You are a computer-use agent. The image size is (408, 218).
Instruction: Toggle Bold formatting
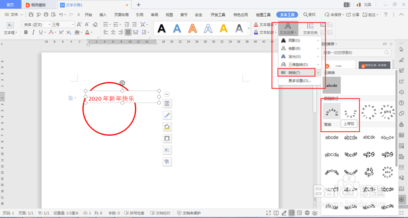pos(26,32)
